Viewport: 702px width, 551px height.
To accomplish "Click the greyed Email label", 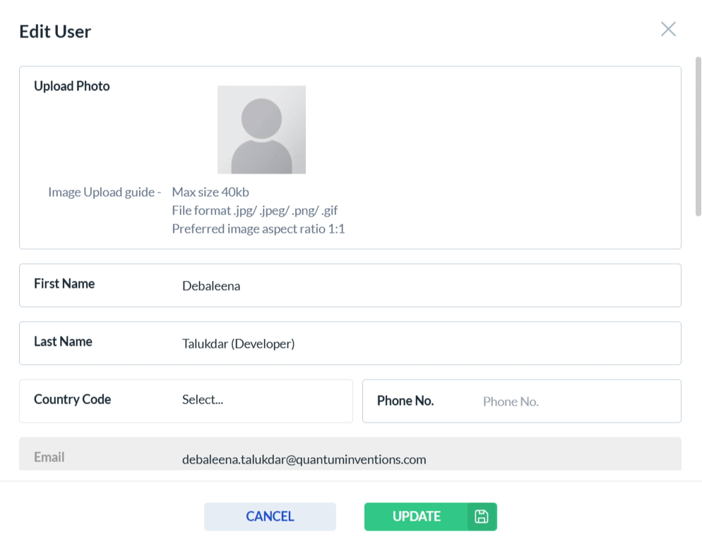I will pos(49,457).
